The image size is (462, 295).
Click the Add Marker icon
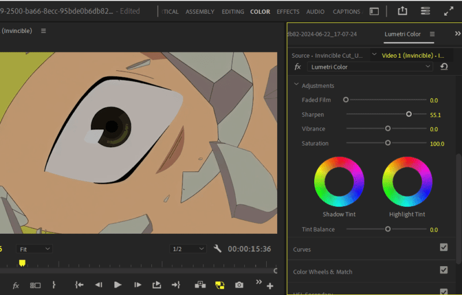(x=54, y=285)
